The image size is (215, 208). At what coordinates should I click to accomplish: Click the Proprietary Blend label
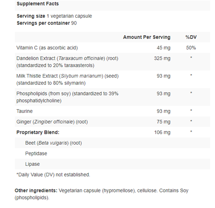tap(38, 132)
